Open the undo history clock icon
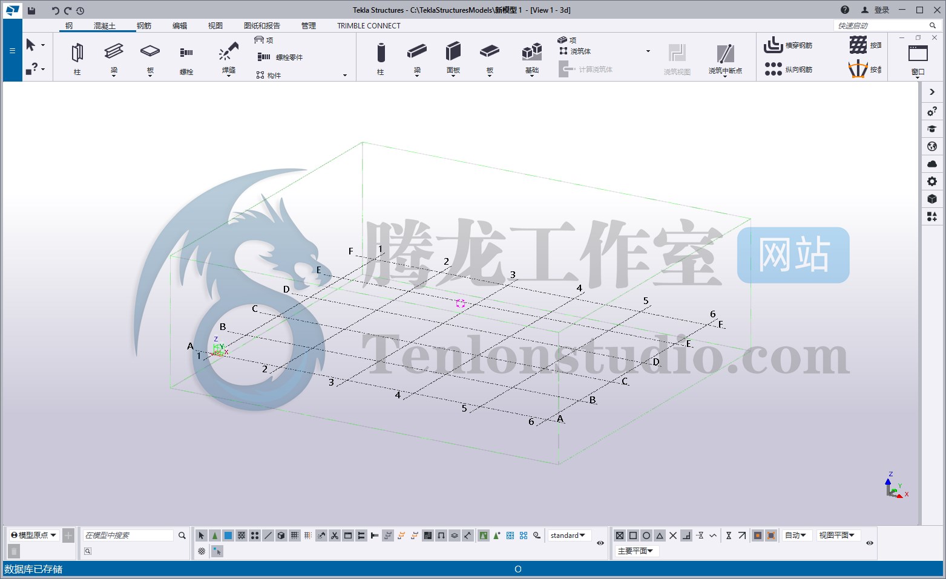The image size is (946, 579). pyautogui.click(x=80, y=10)
